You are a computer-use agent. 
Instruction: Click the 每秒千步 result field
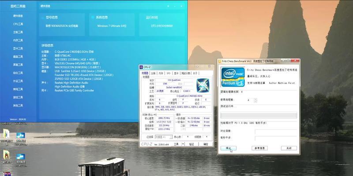pyautogui.click(x=276, y=138)
